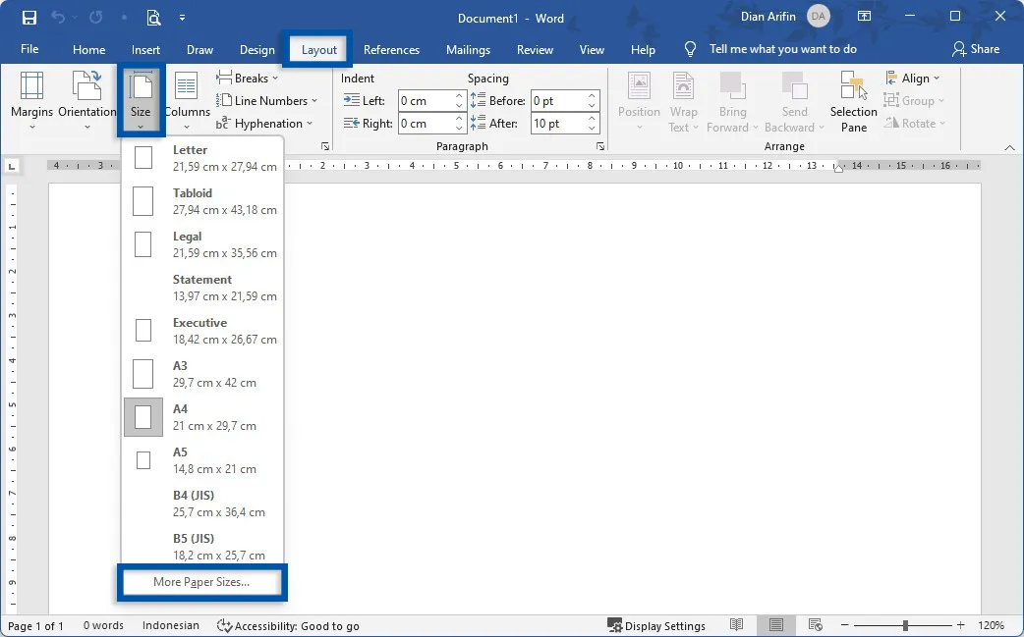Click the Bring Forward icon
The width and height of the screenshot is (1024, 637).
(731, 98)
